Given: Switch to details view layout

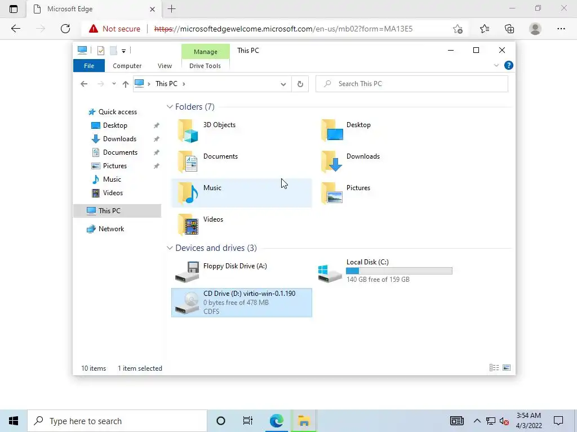Looking at the screenshot, I should [x=494, y=368].
